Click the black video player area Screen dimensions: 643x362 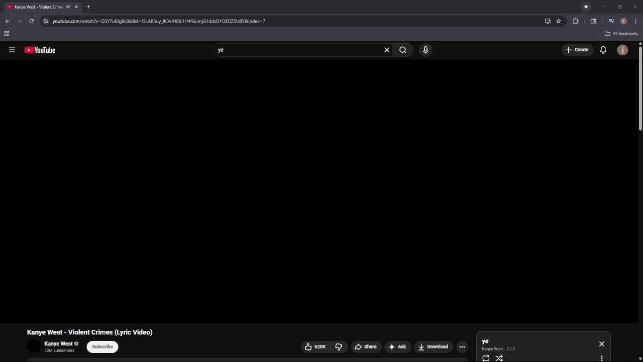pyautogui.click(x=319, y=191)
